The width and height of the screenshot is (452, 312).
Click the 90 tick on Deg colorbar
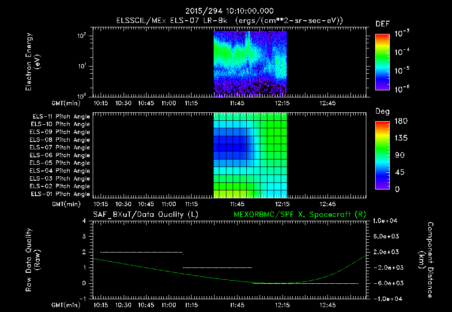[x=400, y=156]
